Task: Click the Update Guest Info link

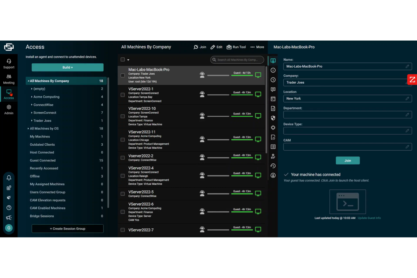Action: (369, 218)
